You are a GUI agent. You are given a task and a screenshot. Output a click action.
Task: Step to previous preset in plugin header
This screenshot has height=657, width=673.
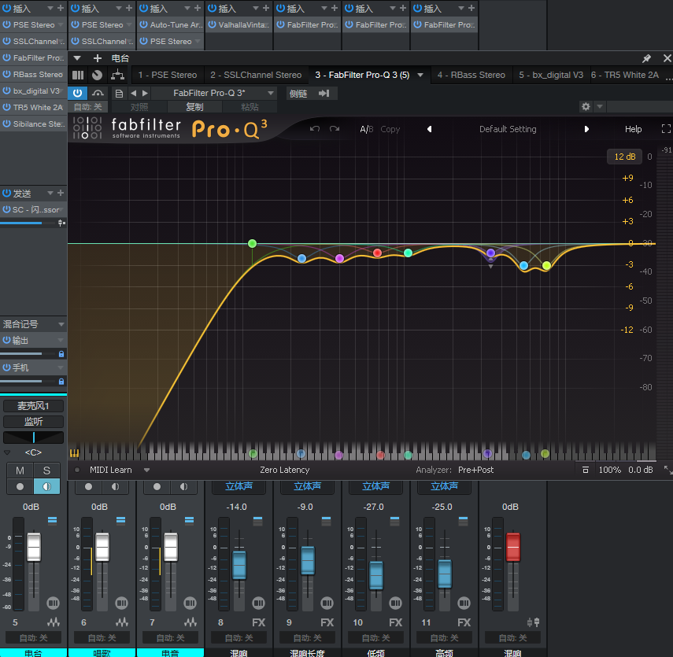tap(134, 93)
